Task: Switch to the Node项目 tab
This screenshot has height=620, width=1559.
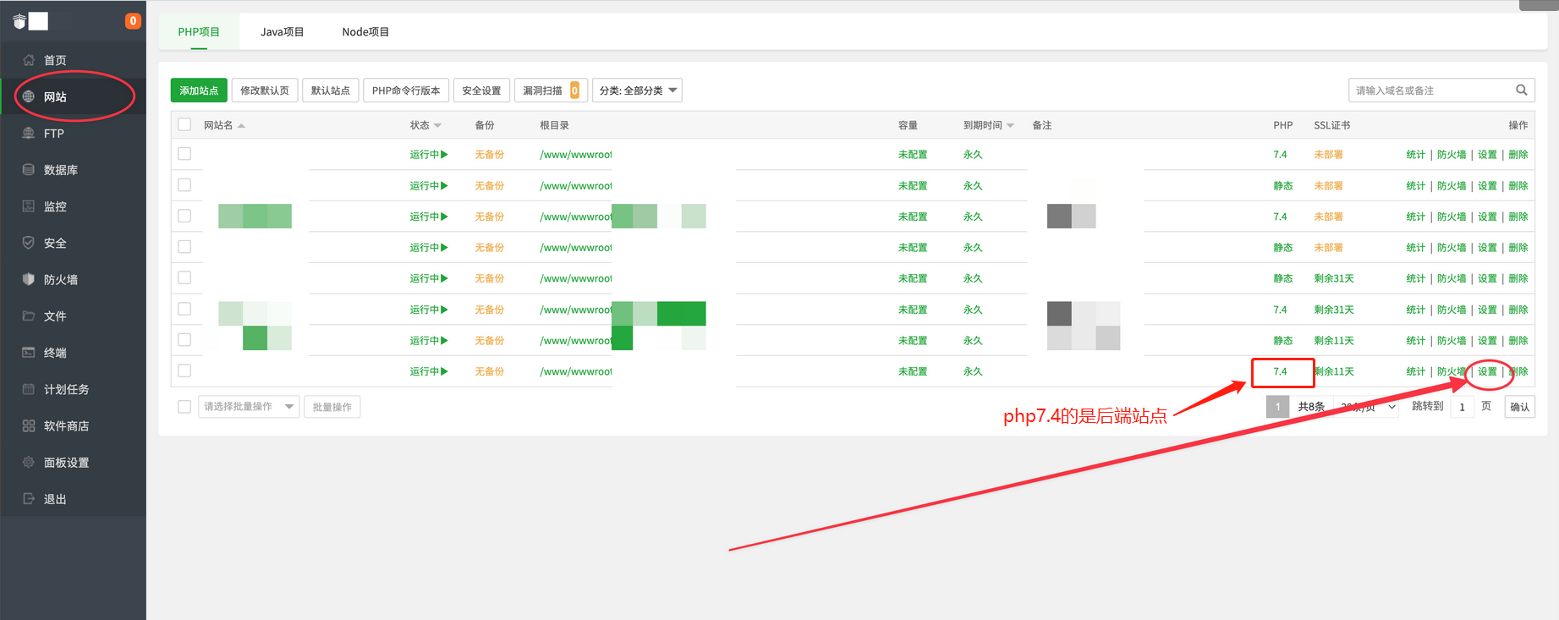Action: click(365, 32)
